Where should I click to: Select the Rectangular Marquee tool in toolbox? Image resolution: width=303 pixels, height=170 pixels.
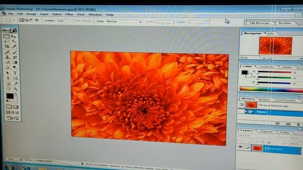click(6, 36)
